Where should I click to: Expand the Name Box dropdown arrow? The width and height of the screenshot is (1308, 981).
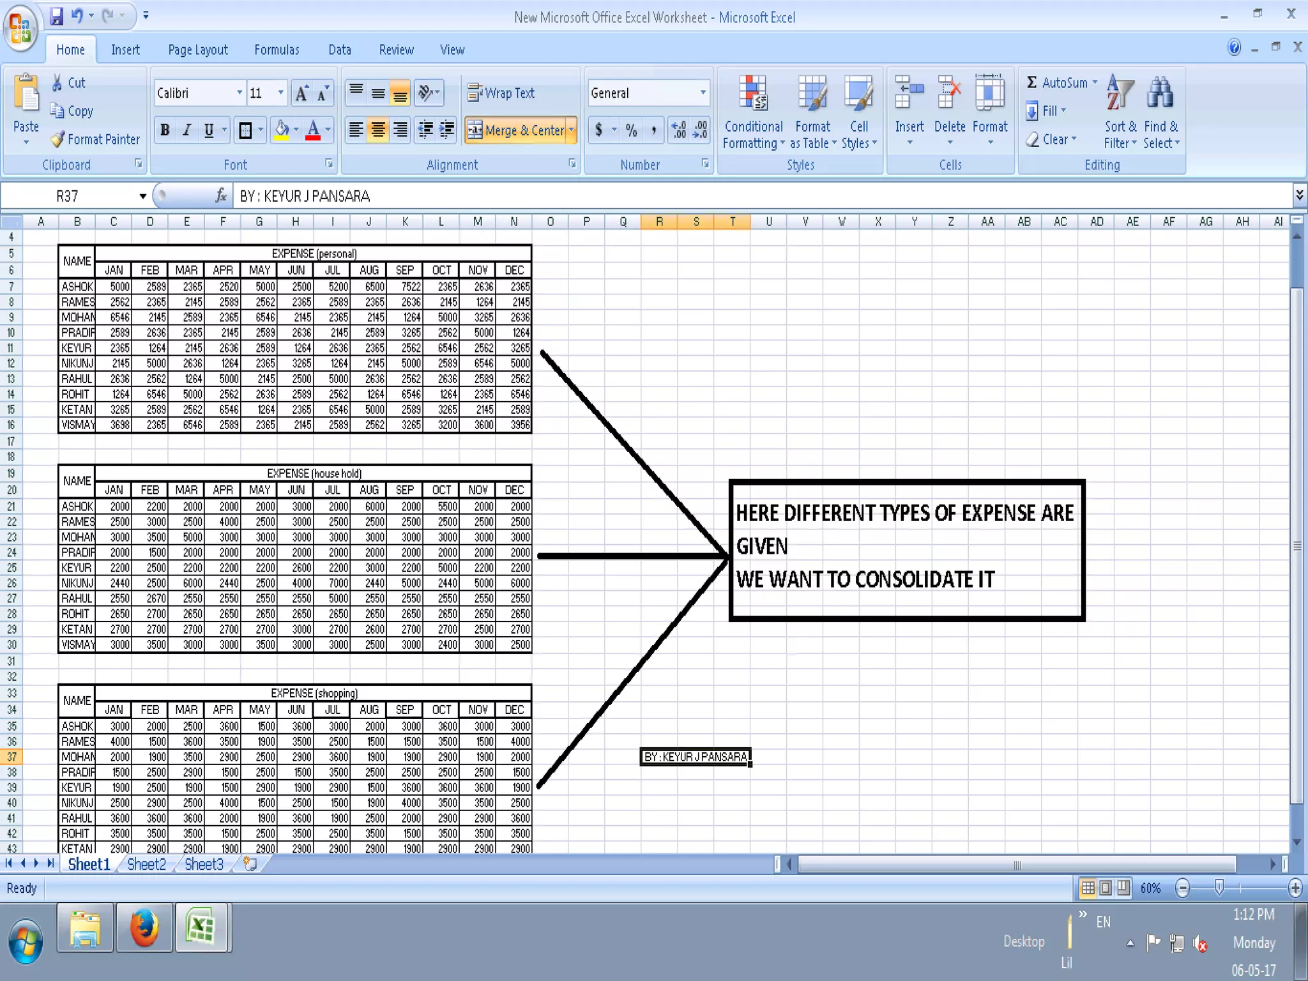(x=143, y=196)
